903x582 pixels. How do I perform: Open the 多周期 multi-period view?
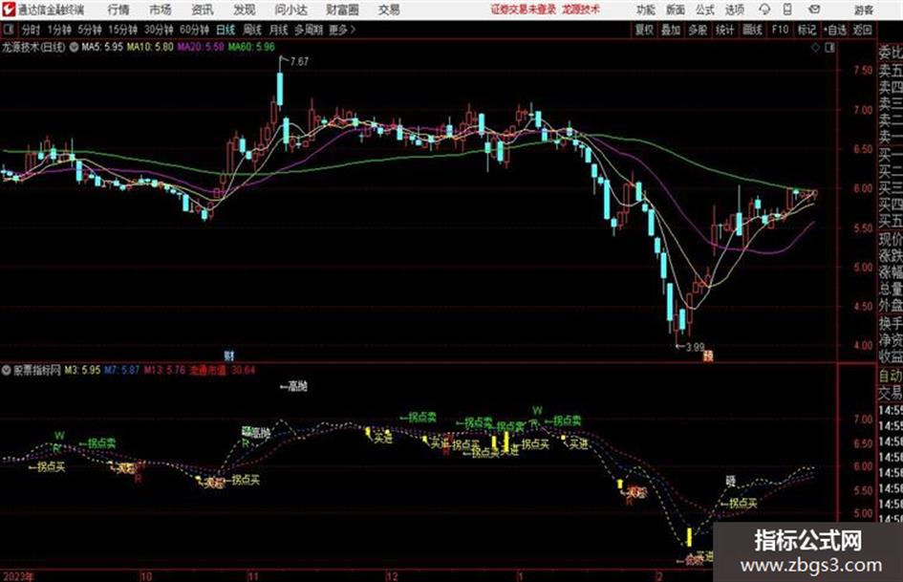tap(309, 30)
